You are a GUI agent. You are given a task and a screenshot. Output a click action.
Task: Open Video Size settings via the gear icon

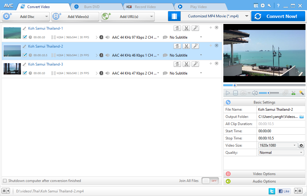click(301, 145)
